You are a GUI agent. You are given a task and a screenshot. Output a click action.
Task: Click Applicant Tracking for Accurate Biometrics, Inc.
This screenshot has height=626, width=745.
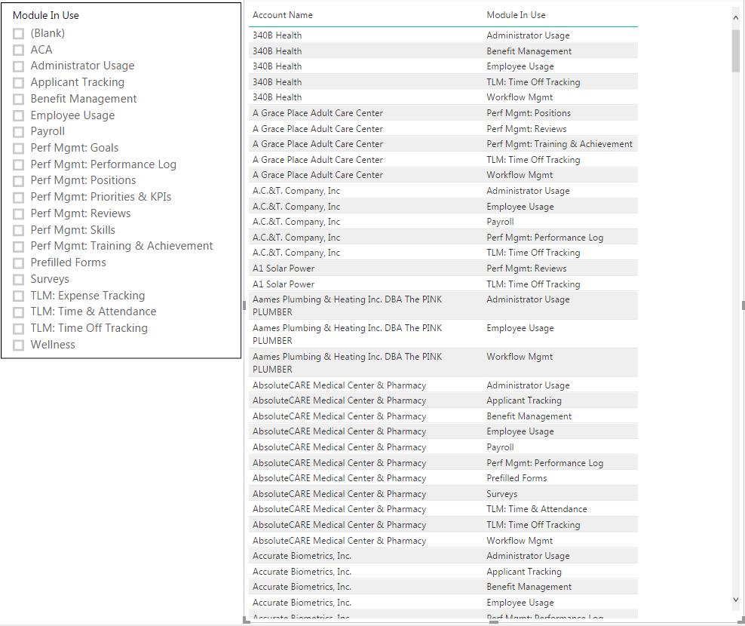tap(523, 572)
